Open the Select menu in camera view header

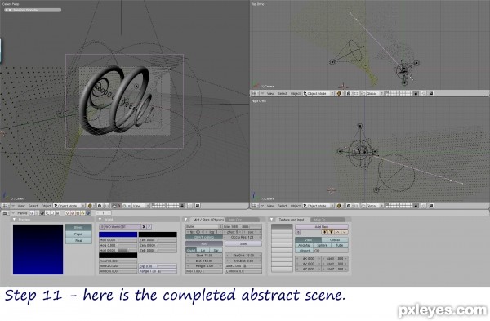[x=33, y=206]
